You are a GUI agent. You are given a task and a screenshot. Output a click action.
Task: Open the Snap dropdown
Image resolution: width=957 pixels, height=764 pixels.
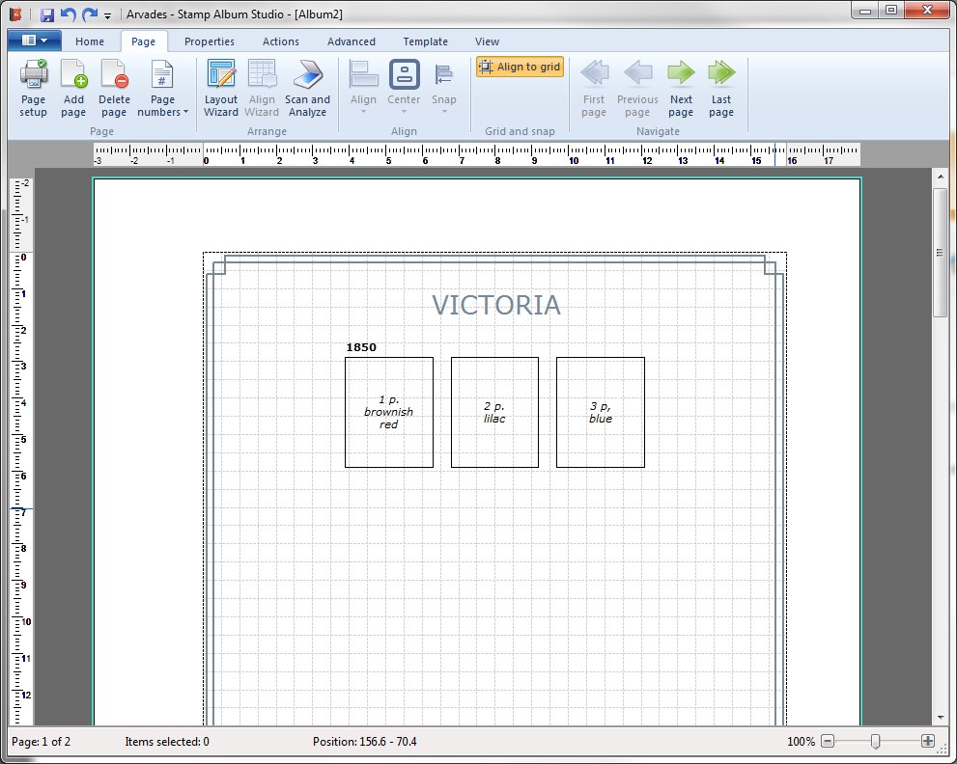point(443,89)
